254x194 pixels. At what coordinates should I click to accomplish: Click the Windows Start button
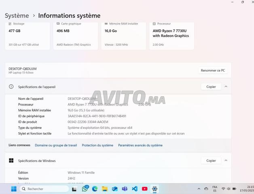coord(14,189)
